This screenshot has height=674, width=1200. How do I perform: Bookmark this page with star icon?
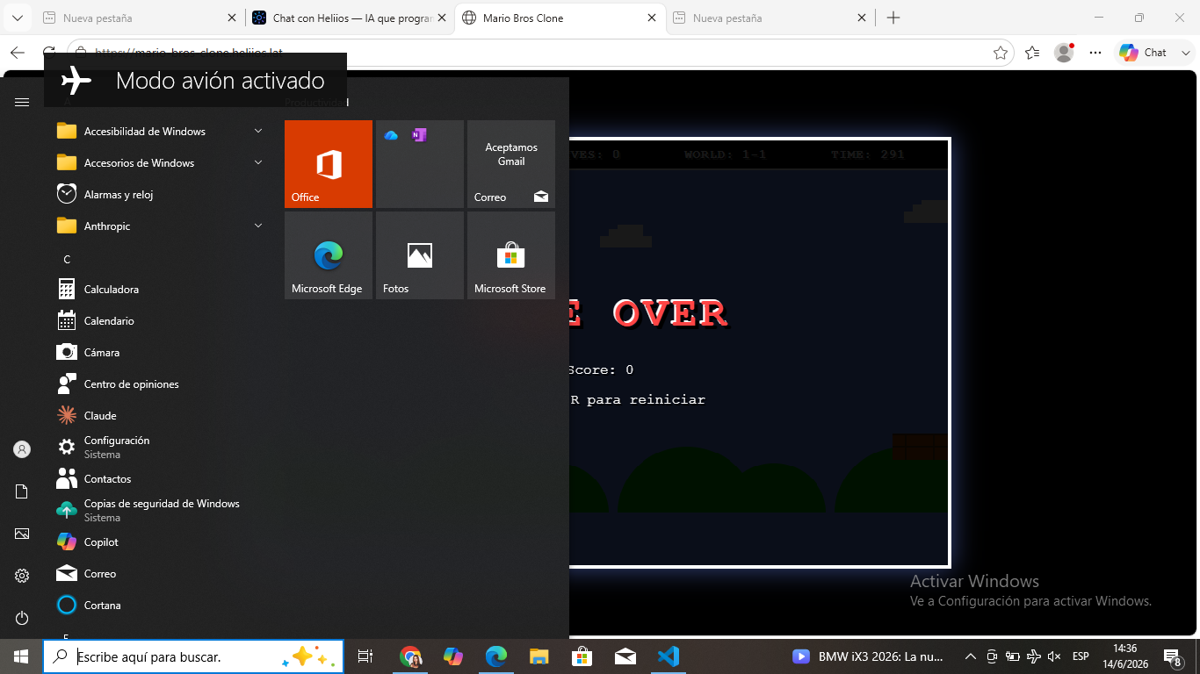coord(1001,53)
